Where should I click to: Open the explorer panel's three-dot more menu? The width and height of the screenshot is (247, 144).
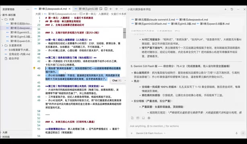tap(28, 9)
